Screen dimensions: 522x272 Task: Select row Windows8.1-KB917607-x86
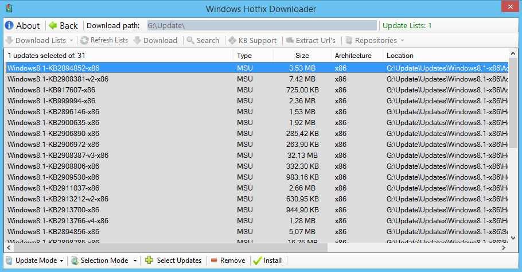[x=257, y=90]
